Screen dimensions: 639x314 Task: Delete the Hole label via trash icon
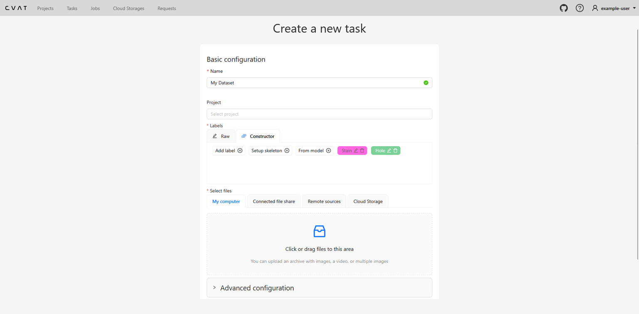tap(396, 151)
